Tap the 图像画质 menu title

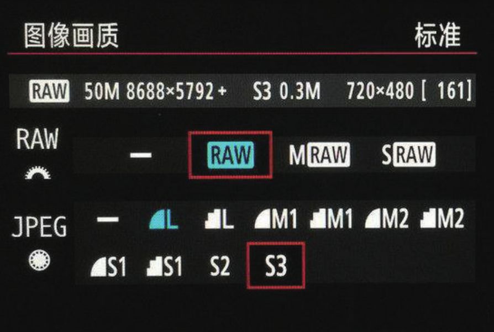(x=71, y=35)
